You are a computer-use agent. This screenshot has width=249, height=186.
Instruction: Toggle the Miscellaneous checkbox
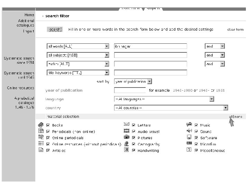[196, 151]
